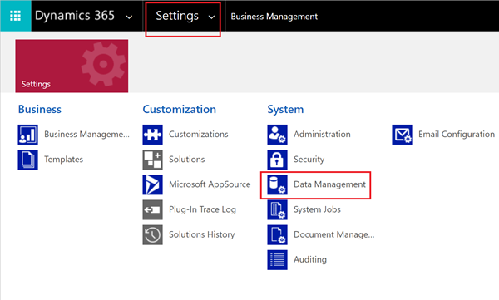499x300 pixels.
Task: Open the Customizations link
Action: (199, 135)
